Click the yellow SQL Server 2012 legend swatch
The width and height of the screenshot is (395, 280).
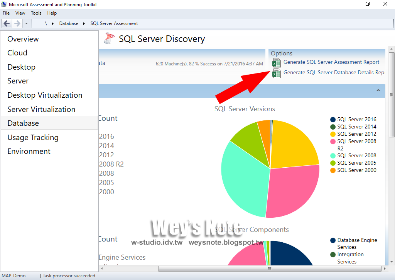click(x=333, y=134)
